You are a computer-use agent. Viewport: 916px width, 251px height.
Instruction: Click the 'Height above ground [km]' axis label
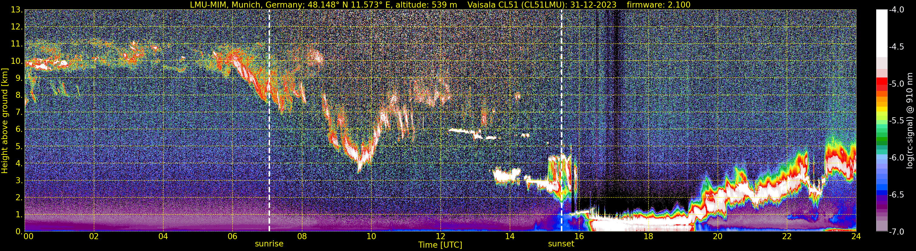pos(5,121)
